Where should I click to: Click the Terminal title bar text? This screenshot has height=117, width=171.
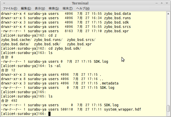tap(80, 3)
